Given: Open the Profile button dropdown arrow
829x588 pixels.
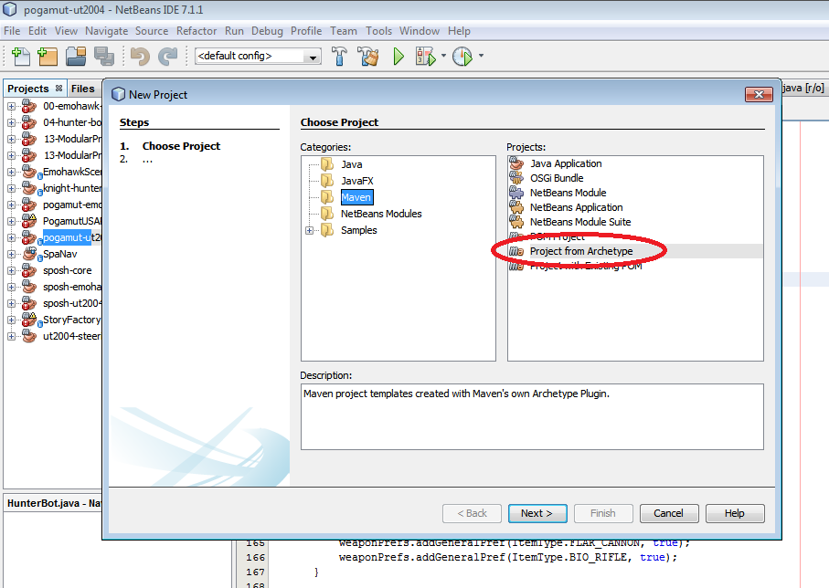Looking at the screenshot, I should (x=481, y=56).
